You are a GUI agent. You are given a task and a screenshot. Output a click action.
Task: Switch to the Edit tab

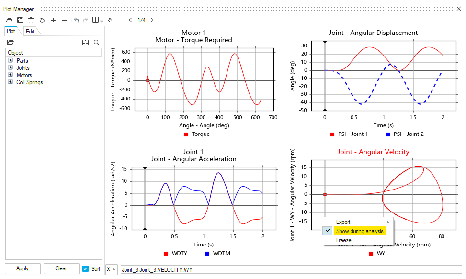click(x=30, y=31)
